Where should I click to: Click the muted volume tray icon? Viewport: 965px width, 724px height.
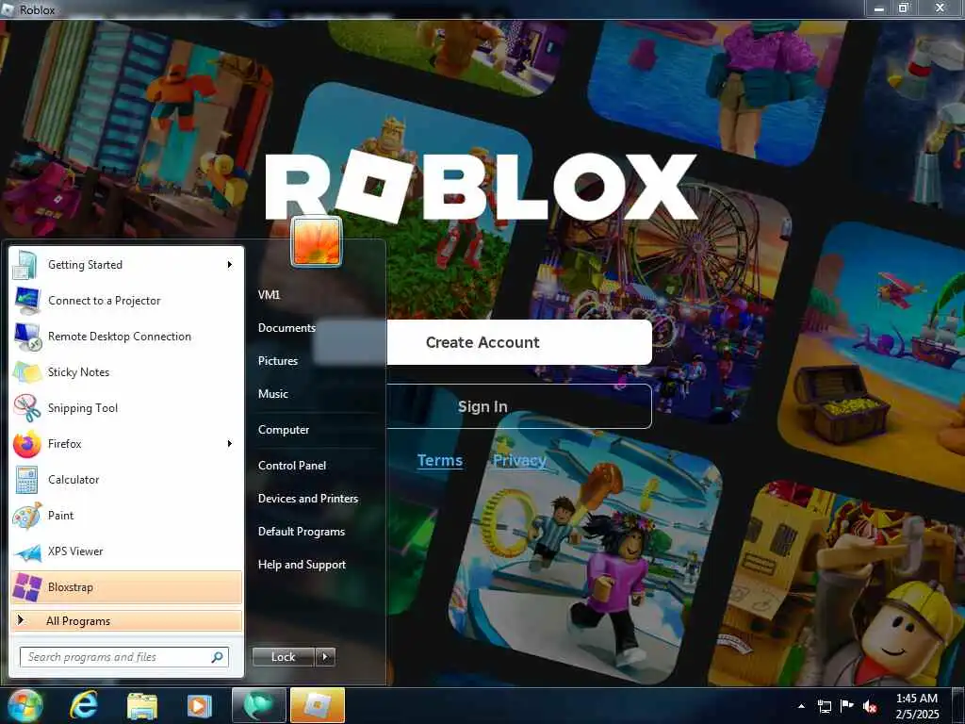tap(870, 706)
